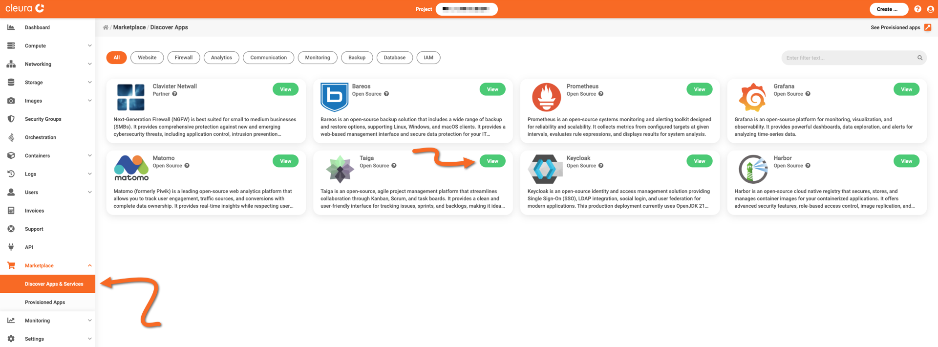
Task: Open the user account icon in header
Action: pos(930,9)
